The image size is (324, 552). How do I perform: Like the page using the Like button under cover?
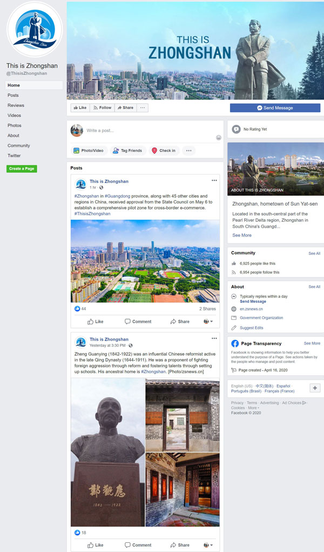(80, 108)
